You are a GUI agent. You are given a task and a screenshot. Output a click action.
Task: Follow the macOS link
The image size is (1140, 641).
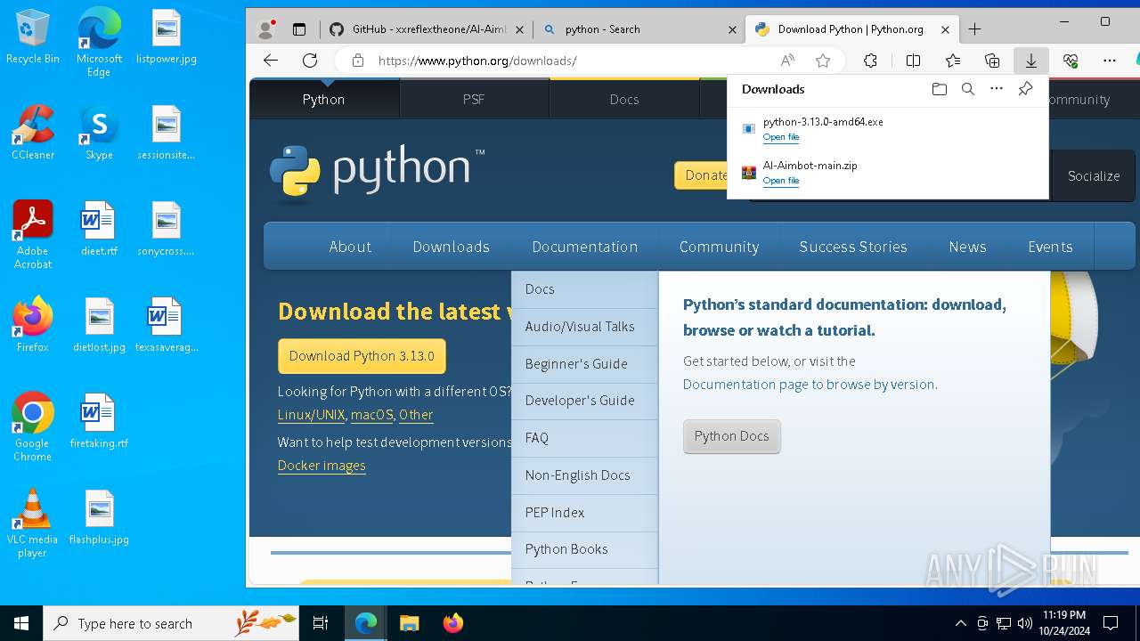coord(372,415)
